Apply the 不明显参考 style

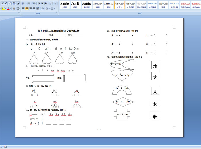[185, 5]
